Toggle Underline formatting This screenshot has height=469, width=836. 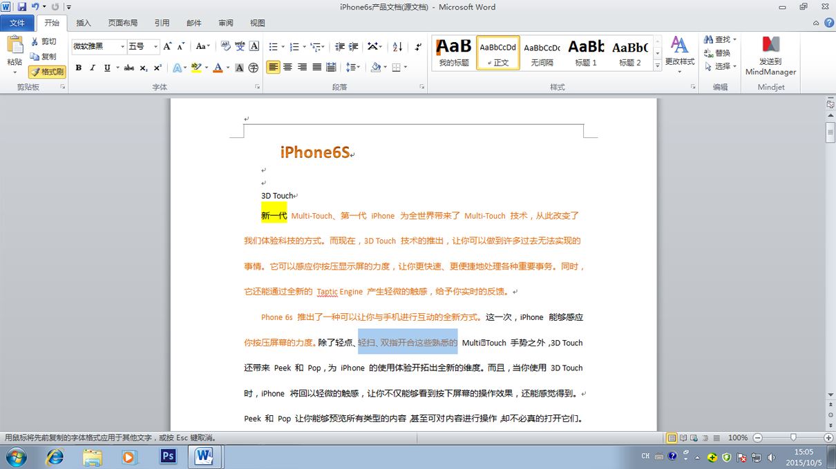pos(107,68)
